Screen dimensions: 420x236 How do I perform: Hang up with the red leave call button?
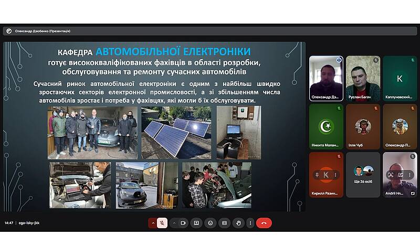264,223
